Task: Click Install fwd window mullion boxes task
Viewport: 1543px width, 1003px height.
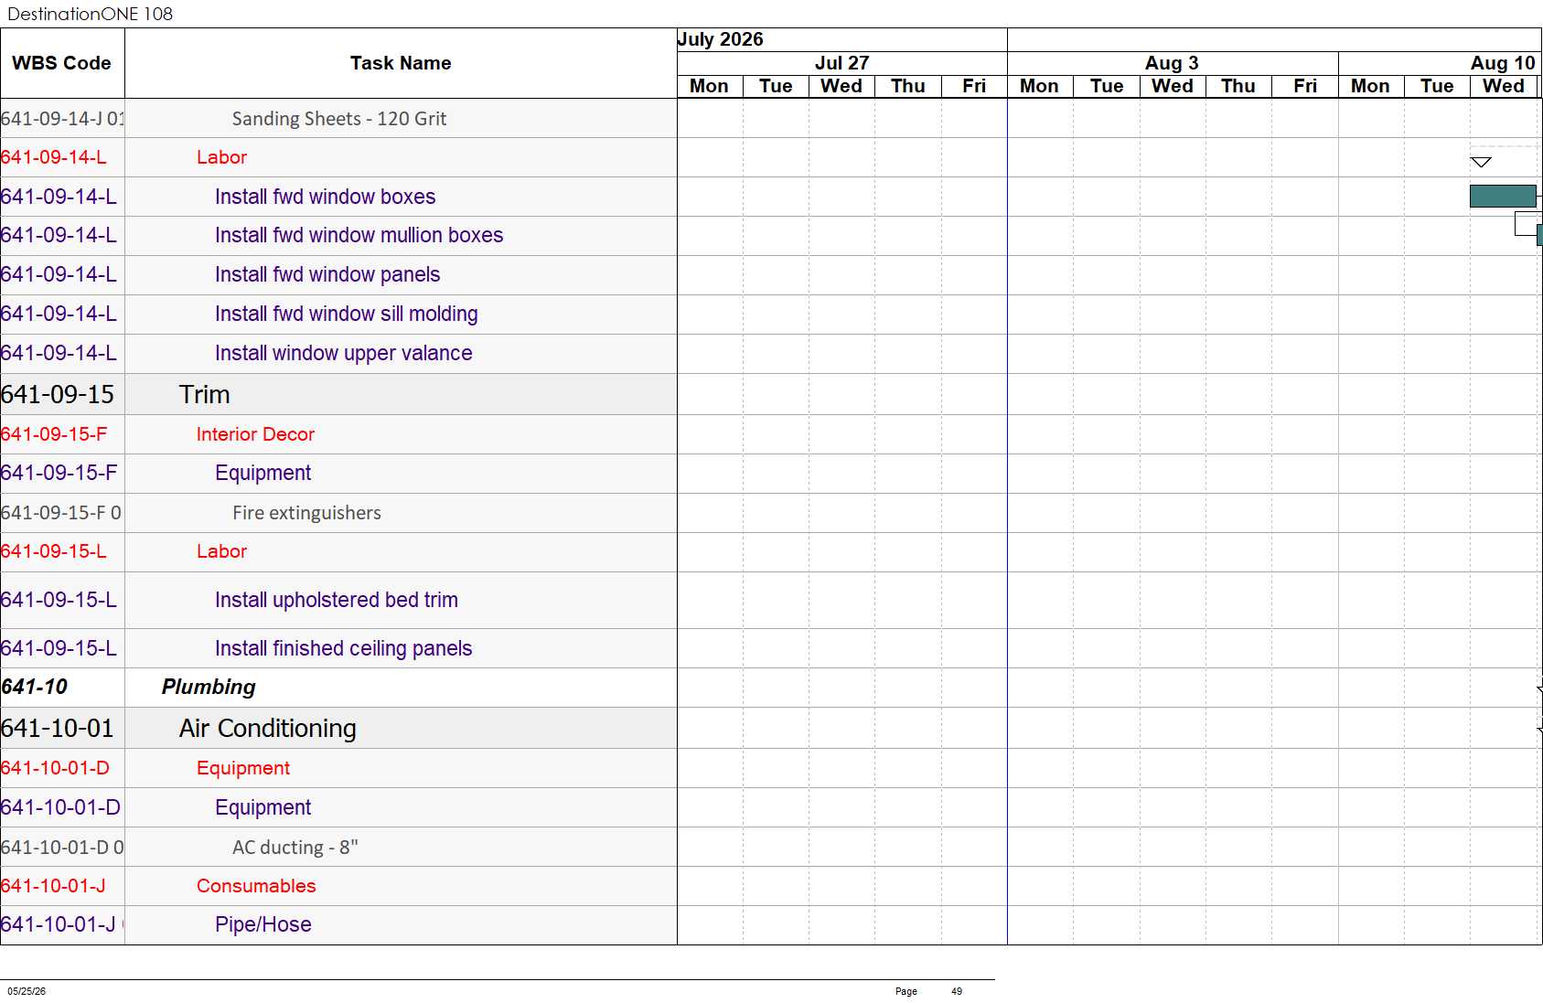Action: (x=359, y=235)
